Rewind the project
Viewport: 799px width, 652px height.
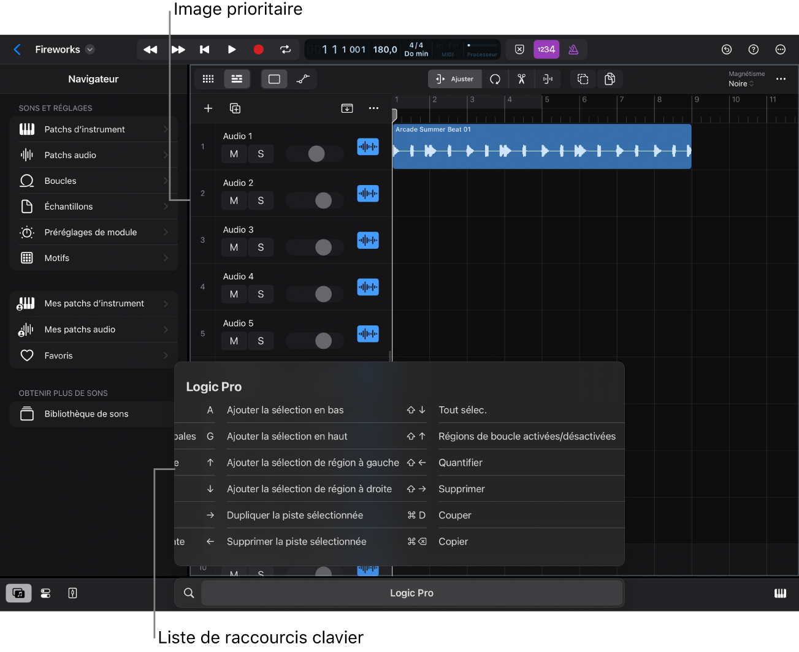tap(150, 50)
